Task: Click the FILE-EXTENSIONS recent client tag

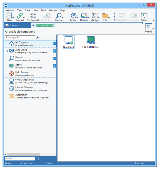Action: click(x=45, y=25)
